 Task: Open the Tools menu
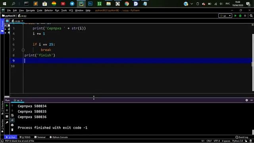tap(64, 10)
